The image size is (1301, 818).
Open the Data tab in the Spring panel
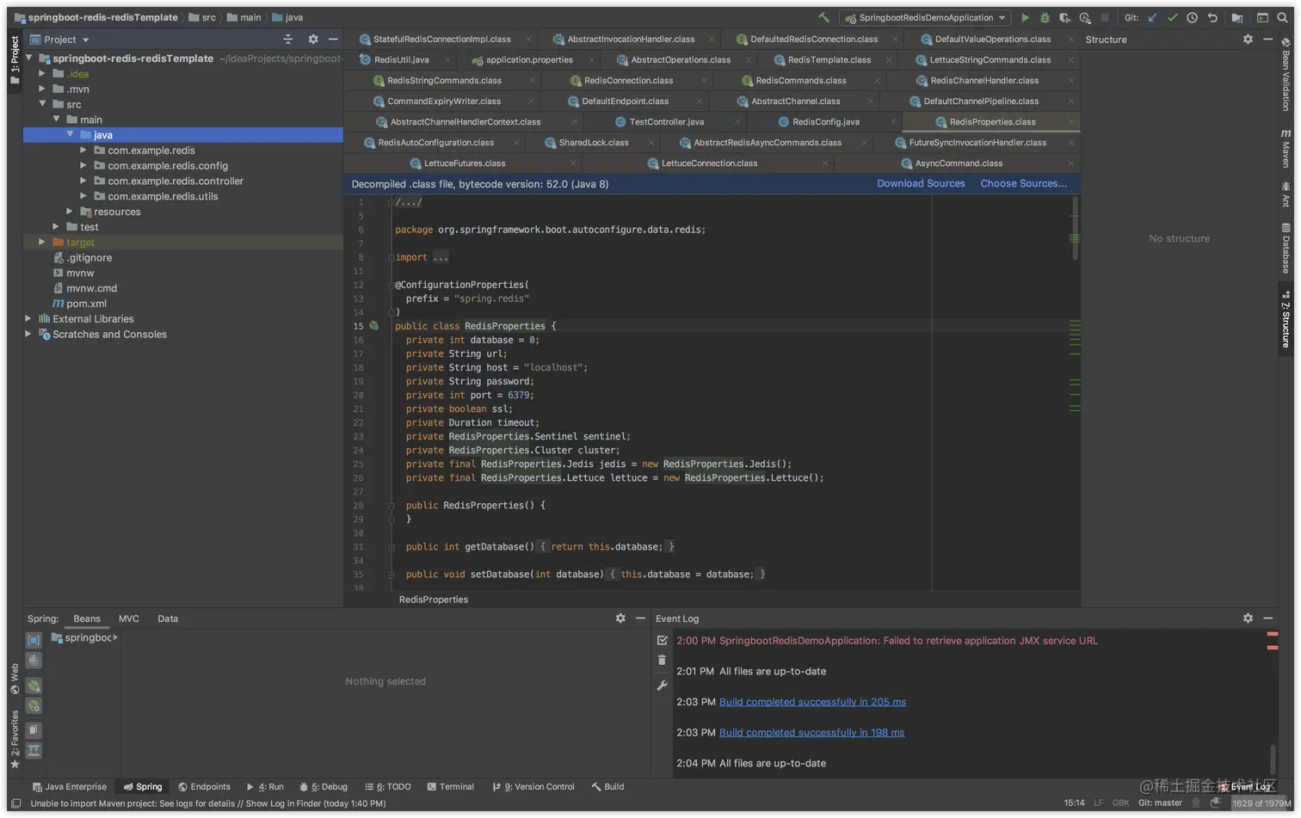168,618
